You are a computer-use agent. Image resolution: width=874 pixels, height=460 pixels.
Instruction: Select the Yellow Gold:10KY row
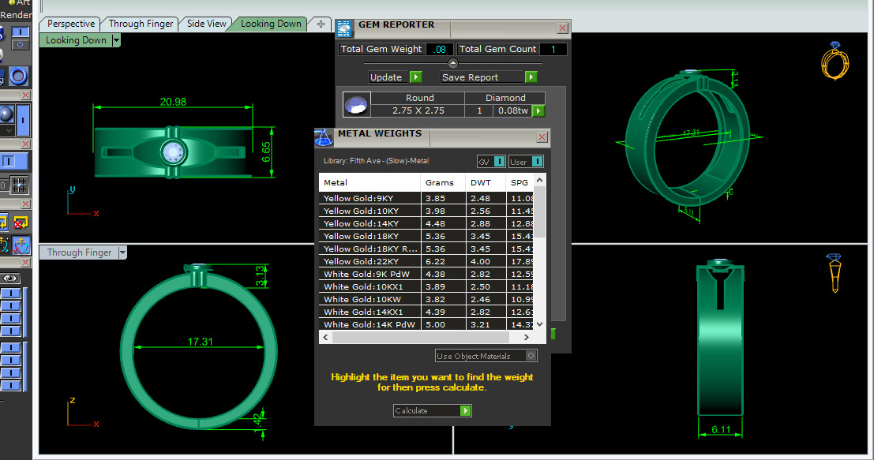426,211
